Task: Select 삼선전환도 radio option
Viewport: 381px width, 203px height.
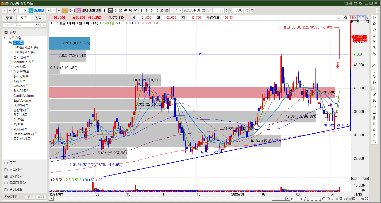Action: click(10, 71)
